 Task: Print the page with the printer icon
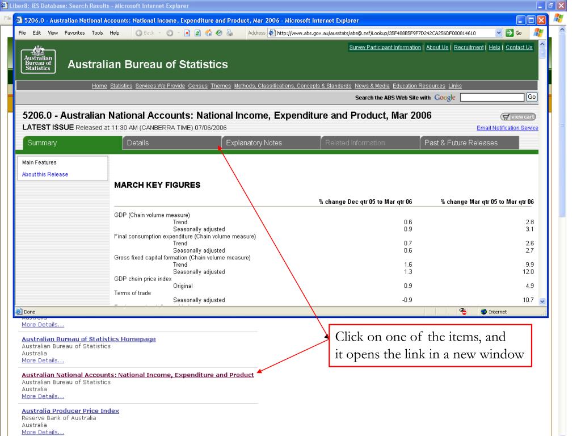[230, 33]
